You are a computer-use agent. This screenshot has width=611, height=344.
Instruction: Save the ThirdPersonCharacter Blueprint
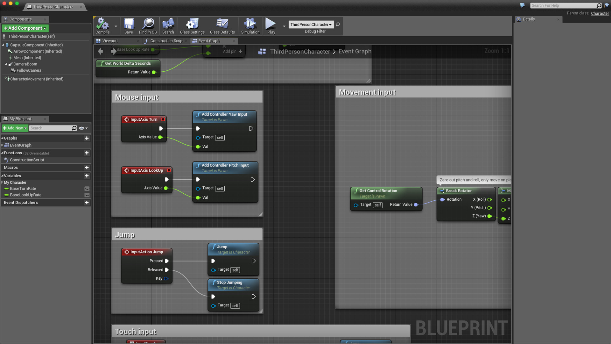click(x=129, y=25)
